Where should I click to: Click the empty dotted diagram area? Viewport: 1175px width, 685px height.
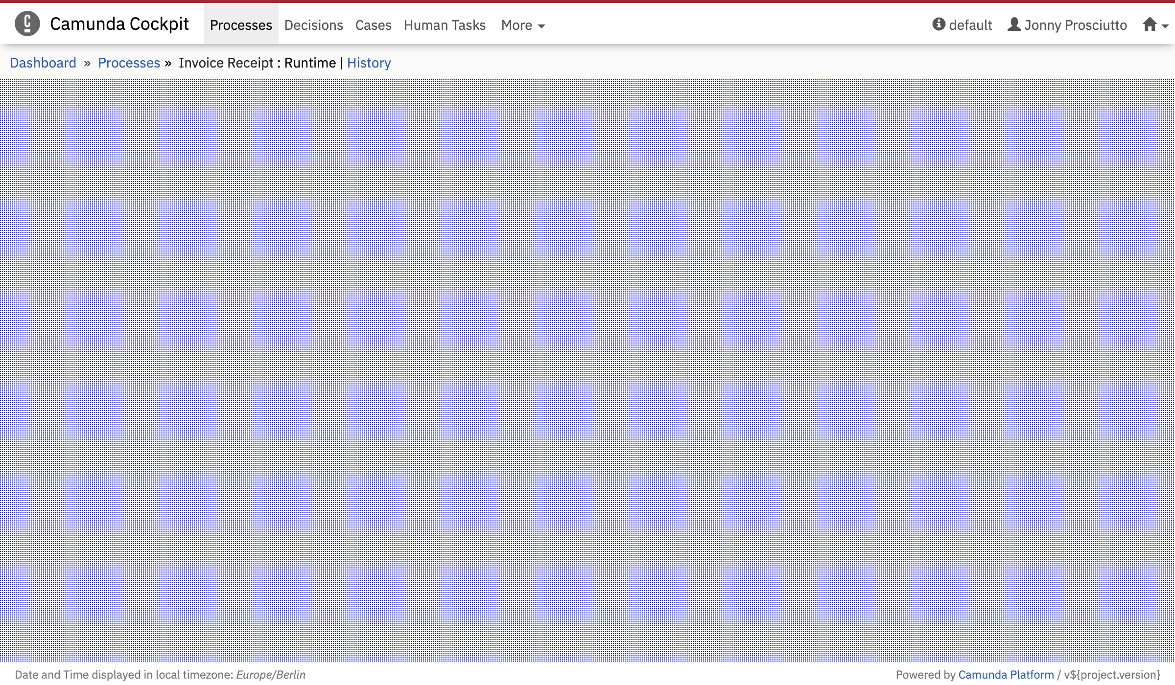tap(587, 370)
